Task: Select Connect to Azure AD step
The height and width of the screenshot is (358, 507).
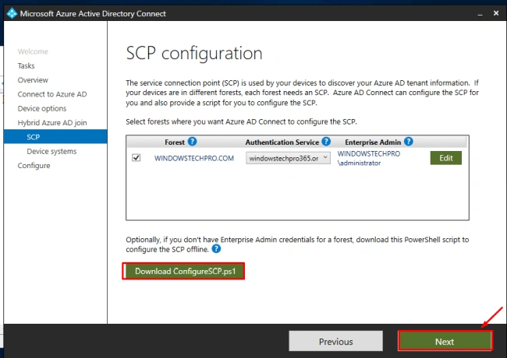Action: point(52,94)
